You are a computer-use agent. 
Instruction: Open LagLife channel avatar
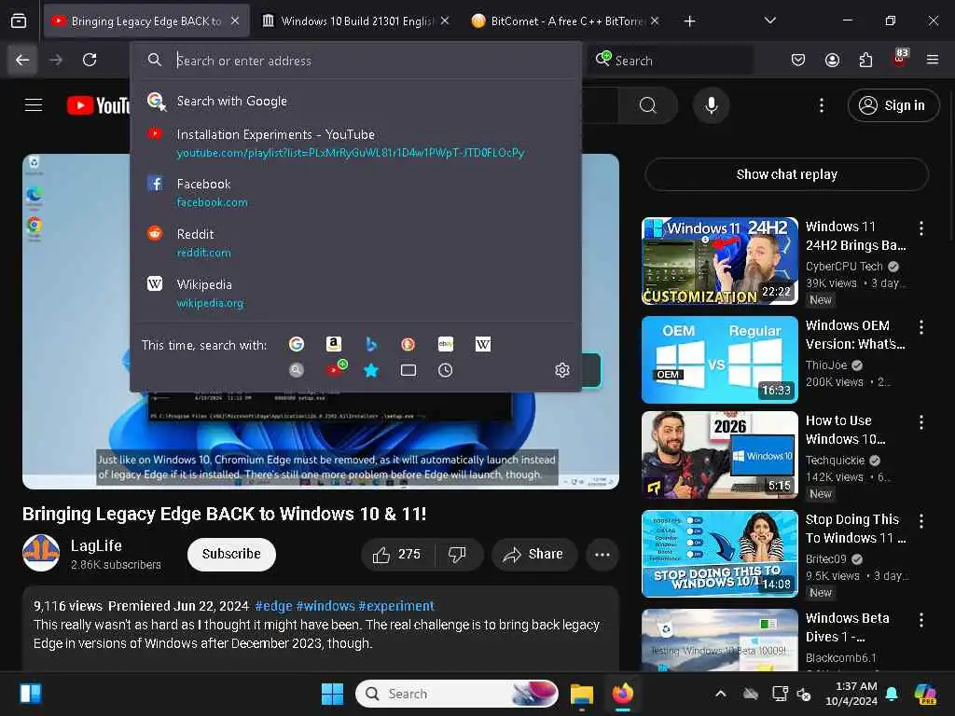tap(41, 554)
